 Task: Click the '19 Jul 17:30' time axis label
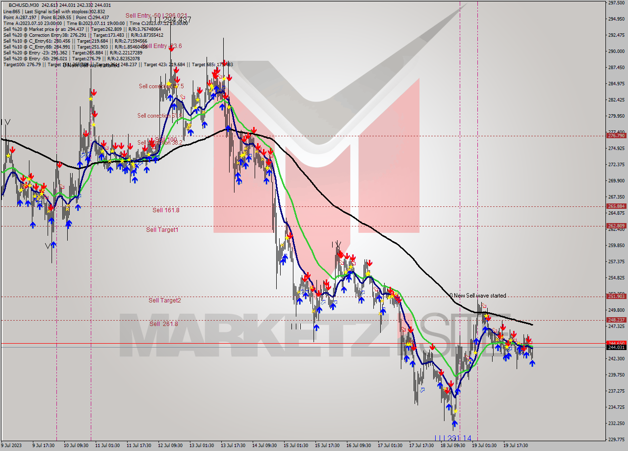(x=516, y=446)
